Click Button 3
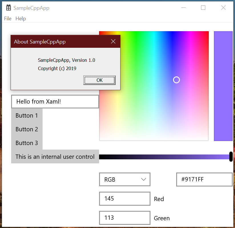The image size is (235, 228). [x=27, y=143]
